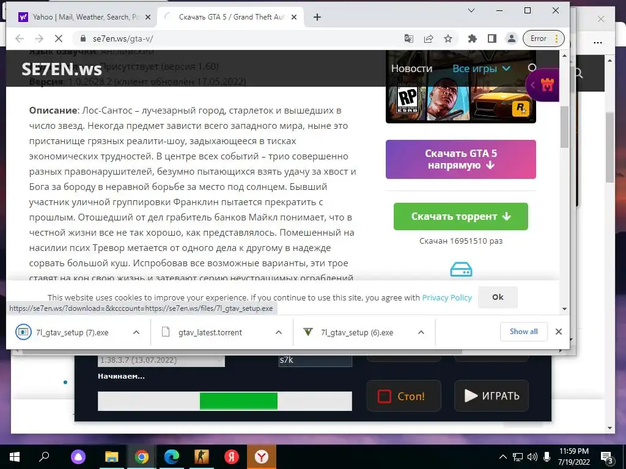Open the purple castle side widget
The width and height of the screenshot is (626, 469).
(543, 85)
